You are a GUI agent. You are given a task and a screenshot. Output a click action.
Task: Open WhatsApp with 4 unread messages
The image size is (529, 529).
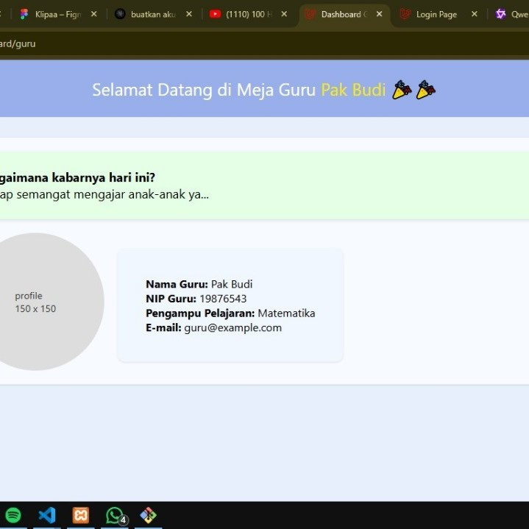click(115, 515)
